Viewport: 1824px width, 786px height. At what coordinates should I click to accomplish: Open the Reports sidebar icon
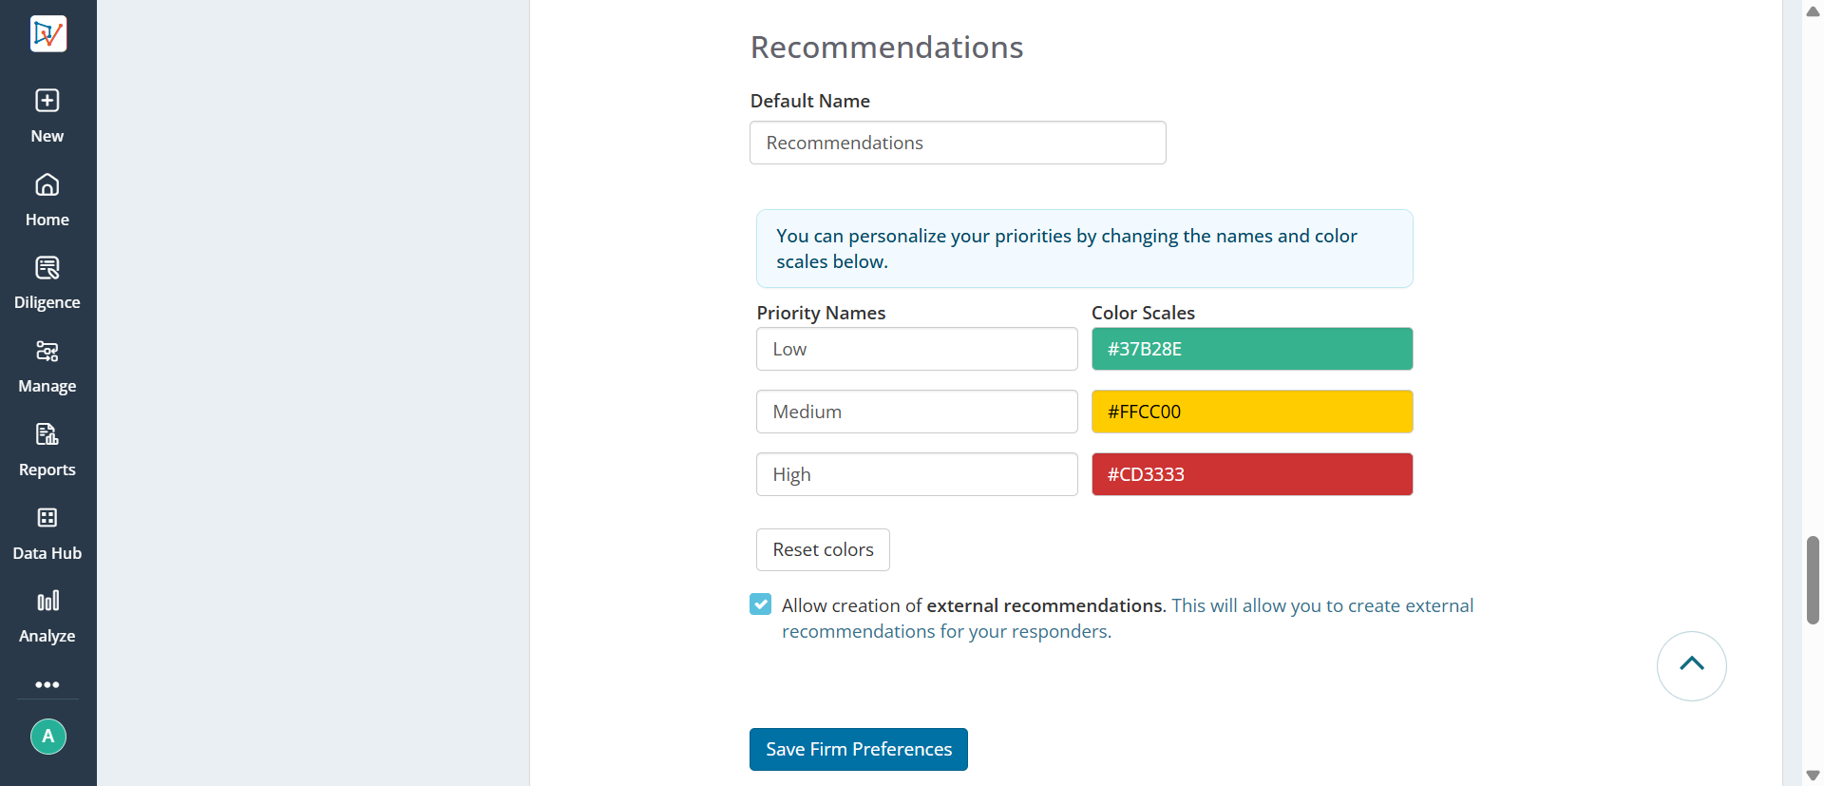(47, 434)
